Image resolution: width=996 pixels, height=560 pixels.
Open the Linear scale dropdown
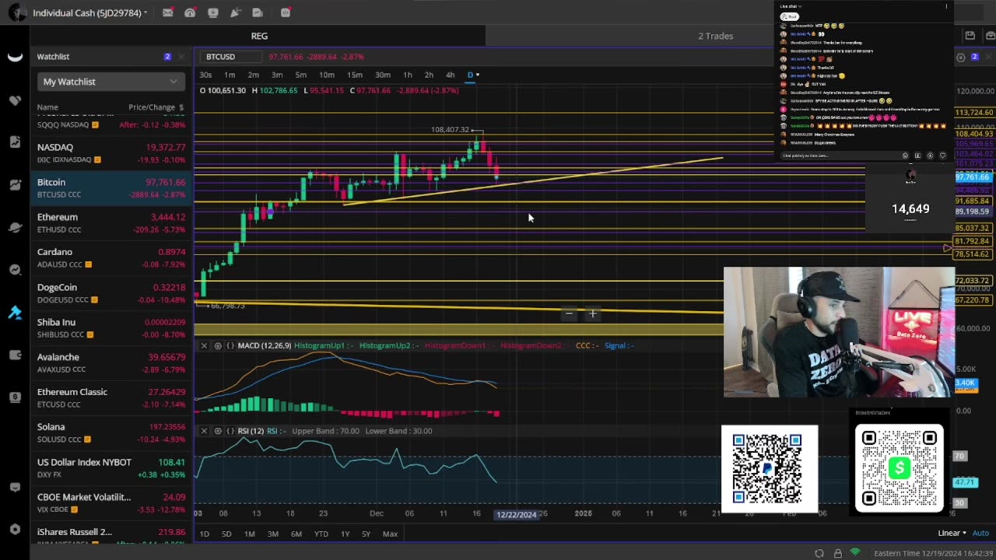(x=952, y=534)
